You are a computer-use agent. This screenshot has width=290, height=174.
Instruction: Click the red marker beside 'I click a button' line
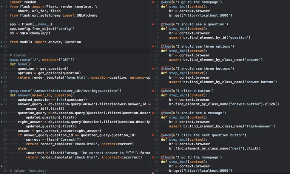point(153,91)
